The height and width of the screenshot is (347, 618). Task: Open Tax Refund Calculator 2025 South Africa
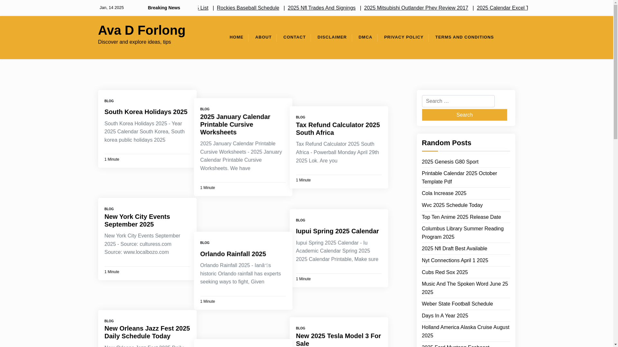(338, 129)
